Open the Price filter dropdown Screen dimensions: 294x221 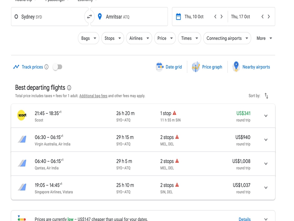click(165, 38)
